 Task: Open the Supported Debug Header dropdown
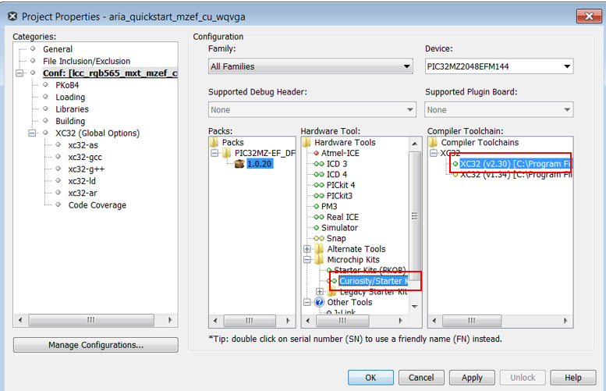tap(312, 110)
